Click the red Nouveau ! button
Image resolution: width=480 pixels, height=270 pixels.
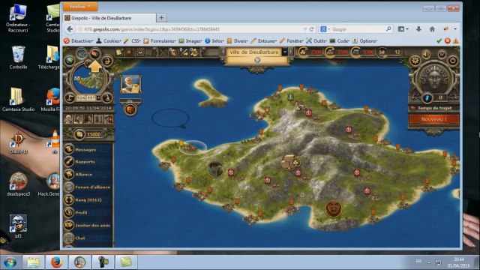(x=434, y=119)
